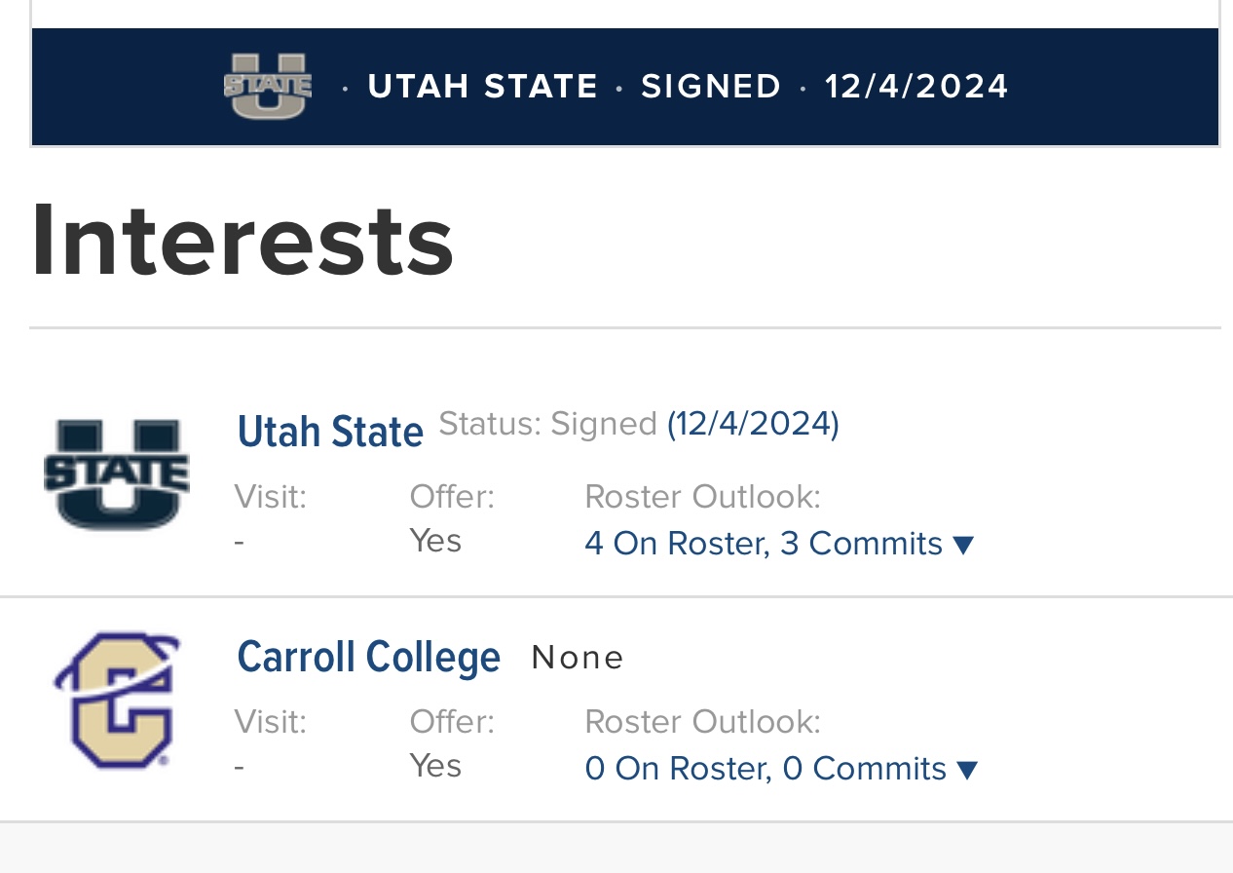This screenshot has height=873, width=1233.
Task: Click Utah State's Offer 'Yes' value
Action: [435, 540]
